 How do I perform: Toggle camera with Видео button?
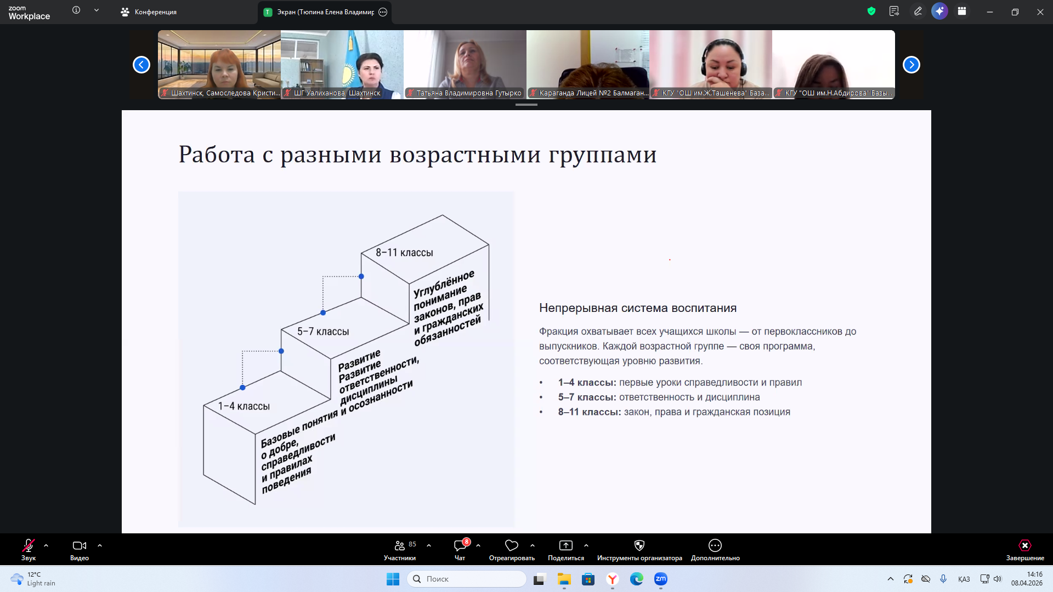click(79, 546)
